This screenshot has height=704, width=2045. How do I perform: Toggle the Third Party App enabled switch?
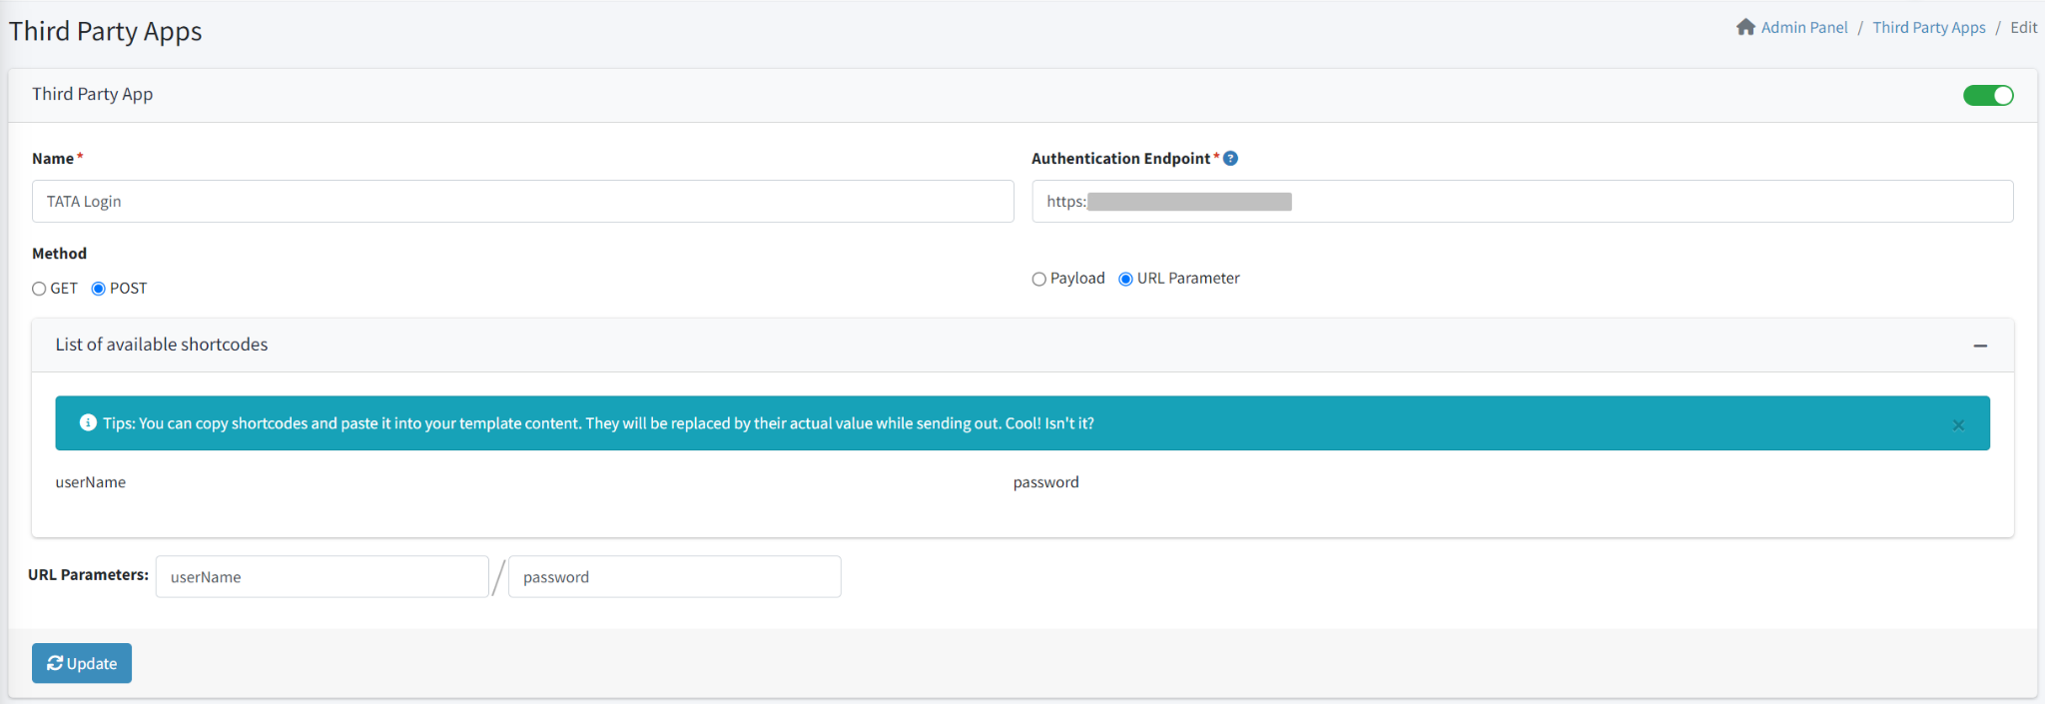tap(1987, 95)
